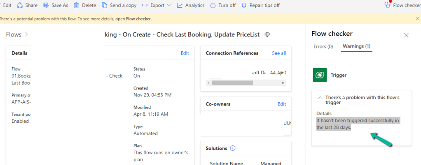
Task: Collapse the trigger problem warning section
Action: tap(320, 98)
